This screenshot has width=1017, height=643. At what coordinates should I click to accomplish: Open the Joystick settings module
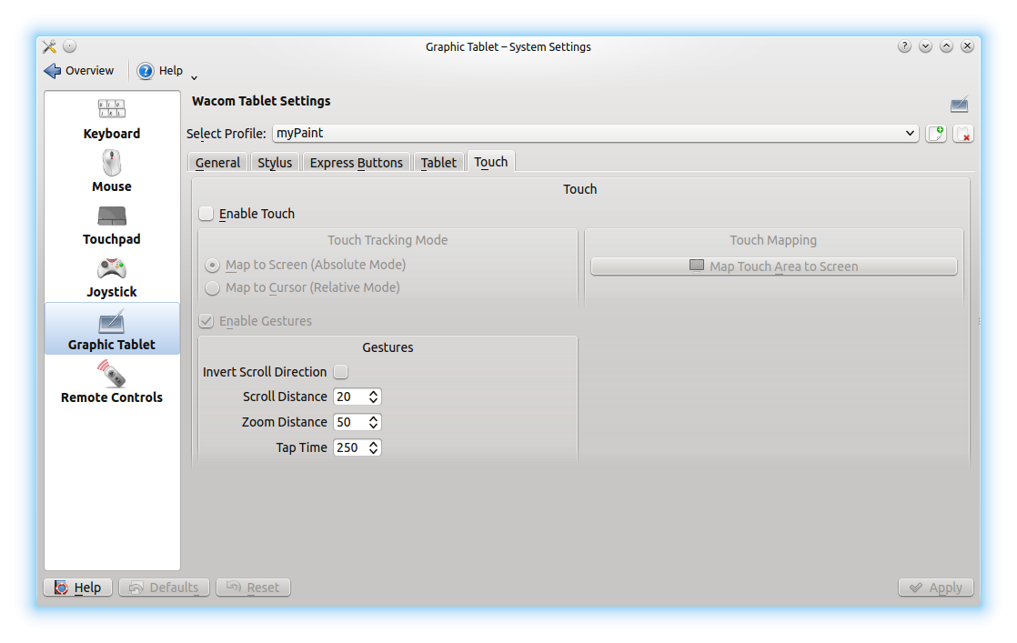[x=112, y=277]
